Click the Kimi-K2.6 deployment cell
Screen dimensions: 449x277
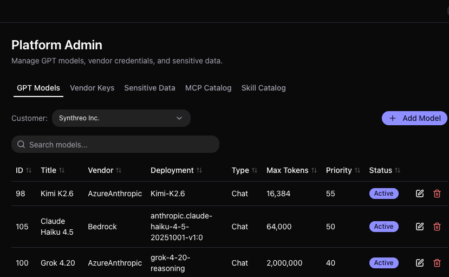pos(167,194)
